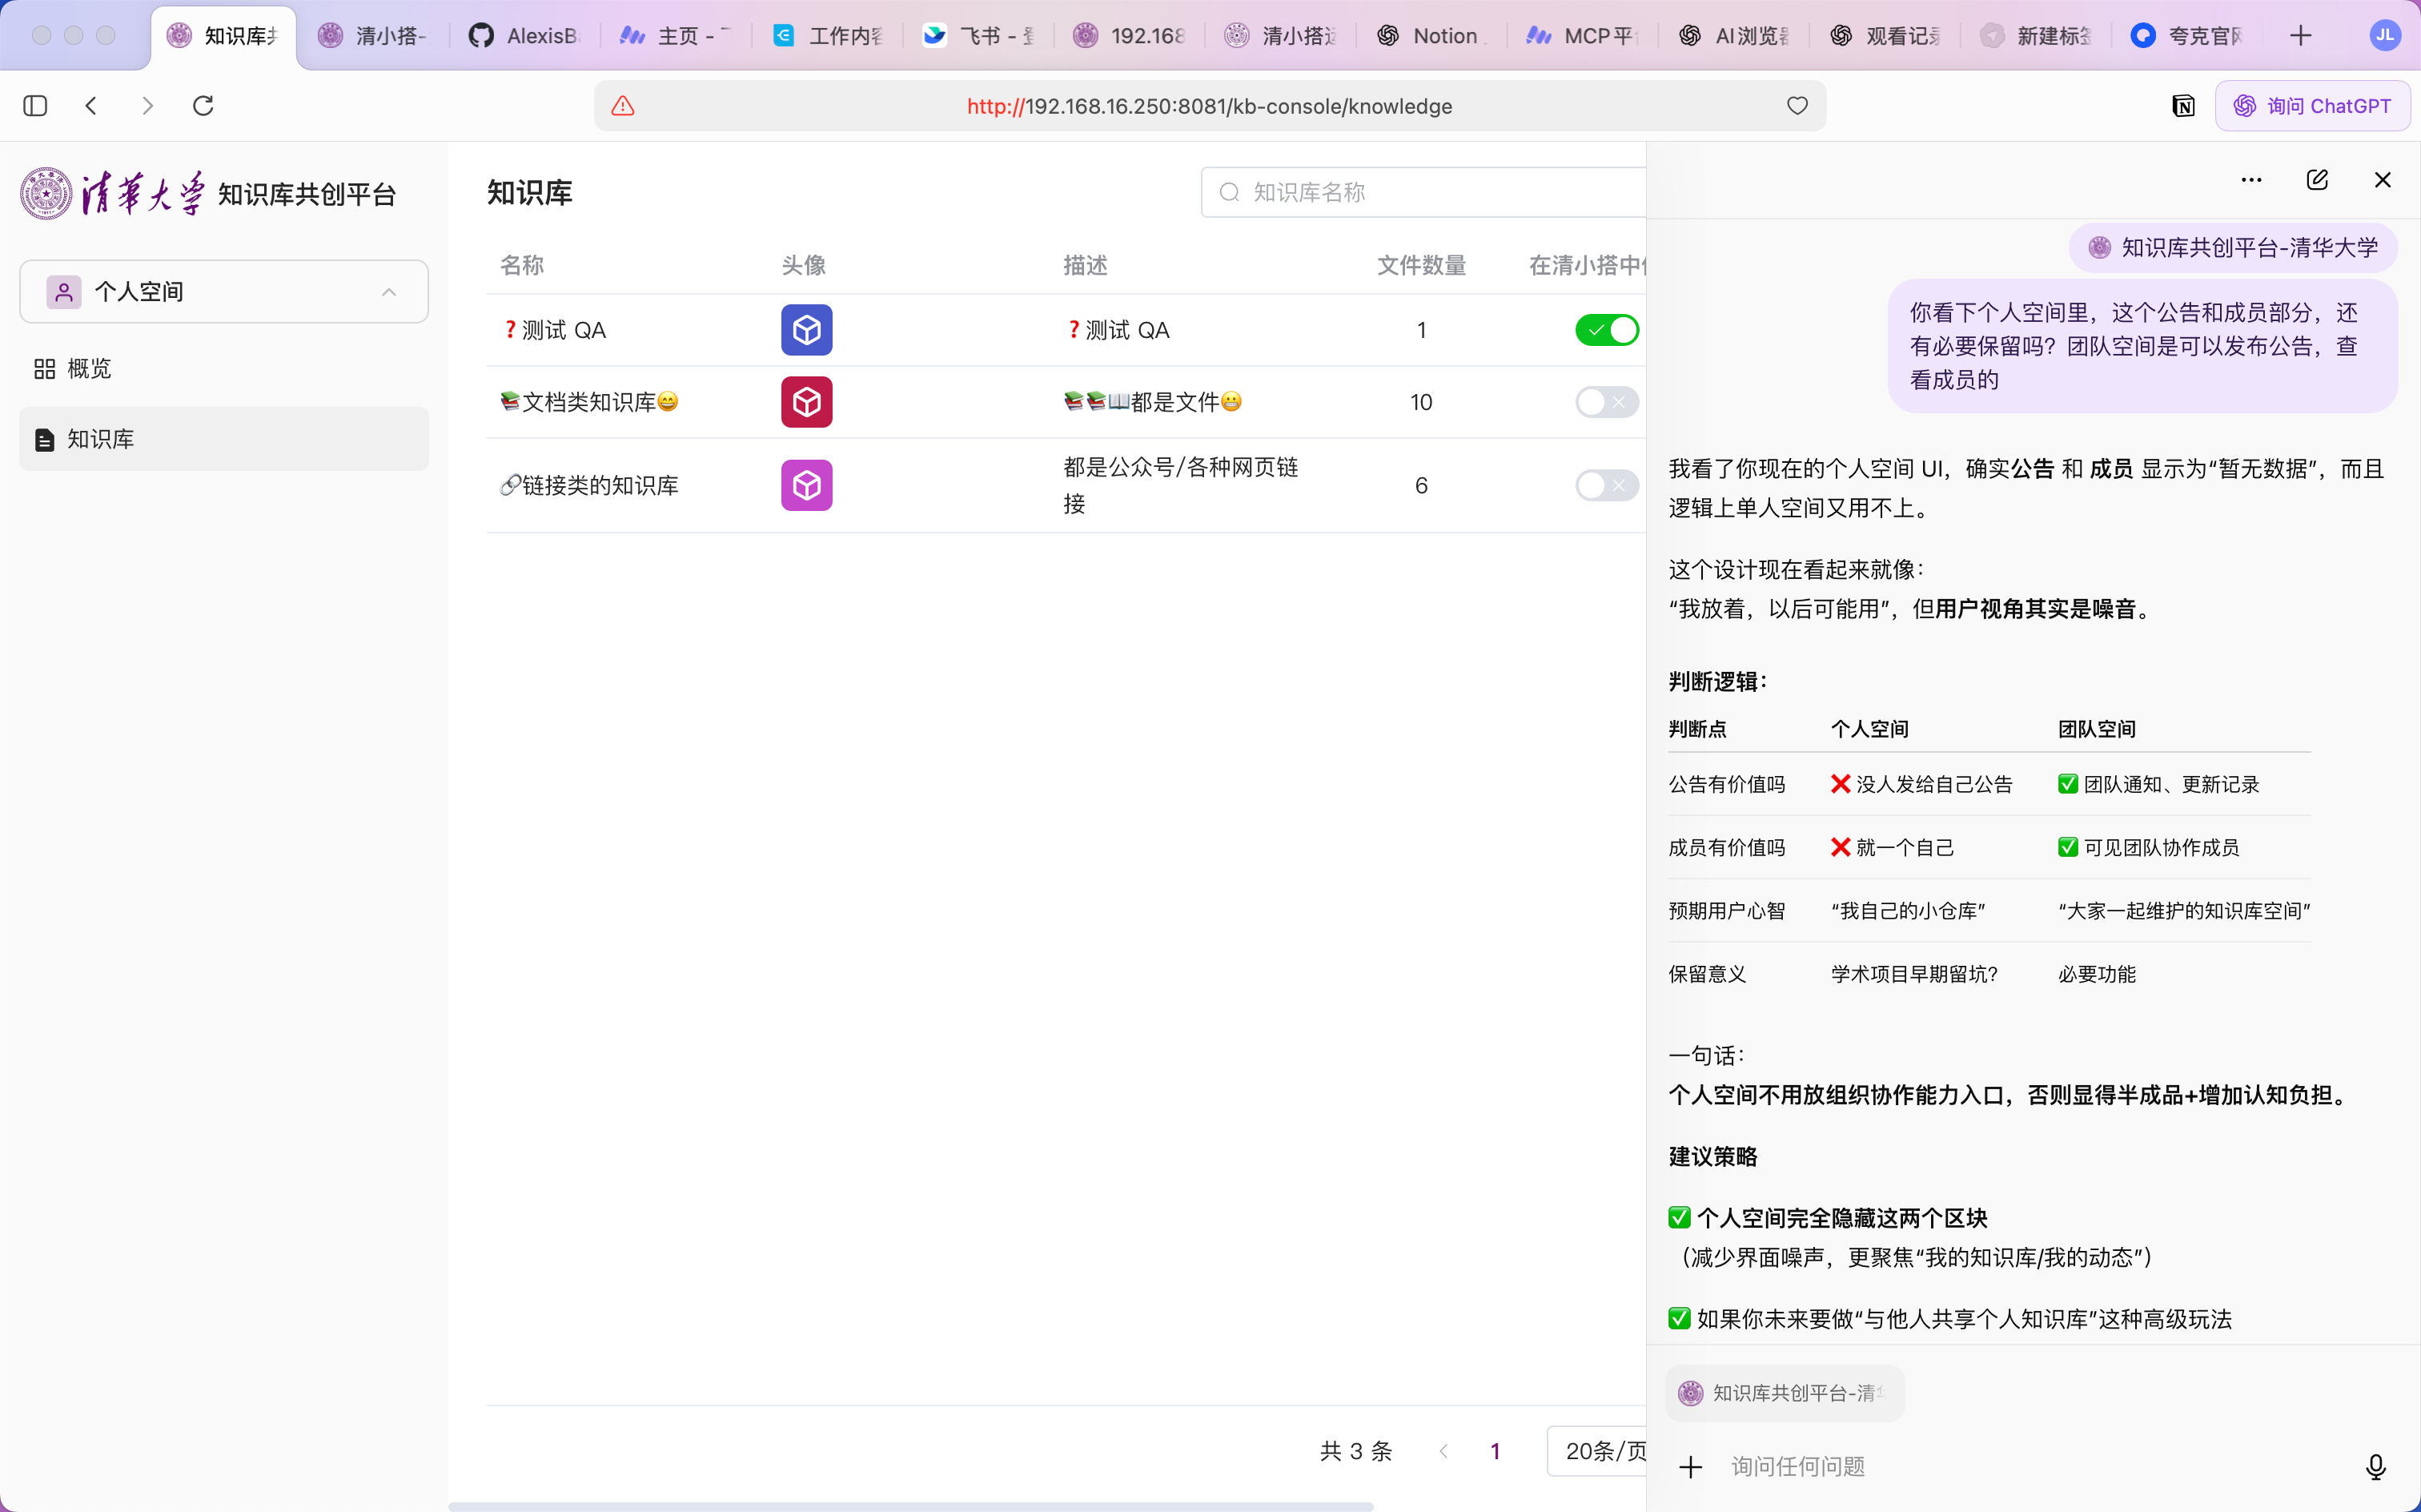This screenshot has width=2421, height=1512.
Task: Enable the 链接类的知识库 toggle switch
Action: [x=1608, y=485]
